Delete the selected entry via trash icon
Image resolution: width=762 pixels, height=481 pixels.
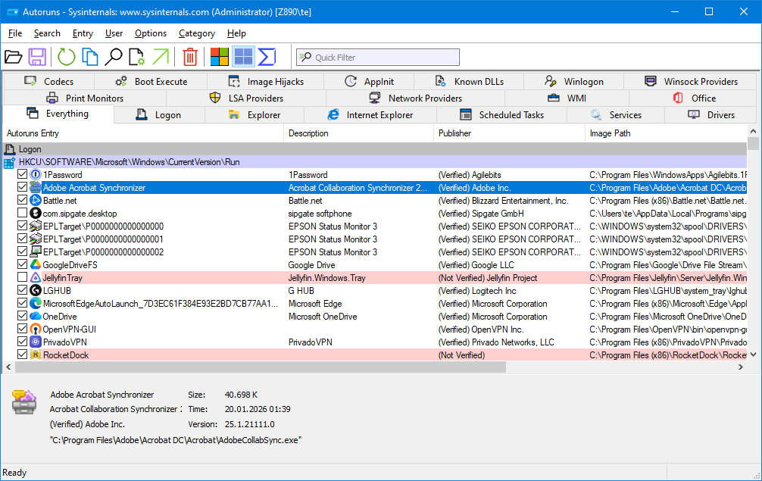[x=190, y=57]
